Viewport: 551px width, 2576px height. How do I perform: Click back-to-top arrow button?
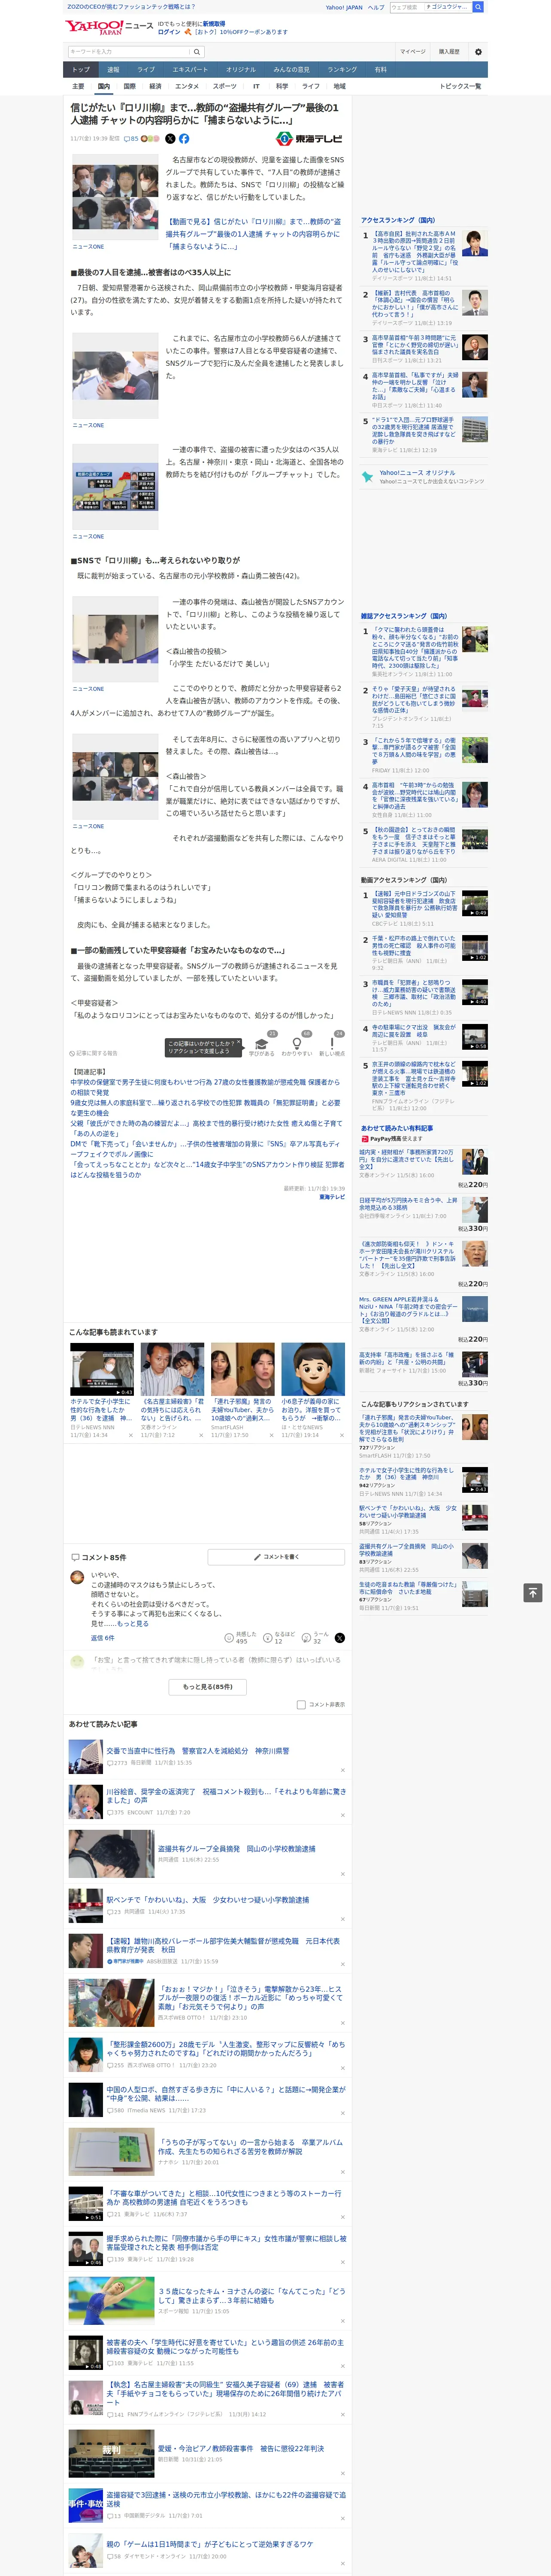(x=533, y=1593)
